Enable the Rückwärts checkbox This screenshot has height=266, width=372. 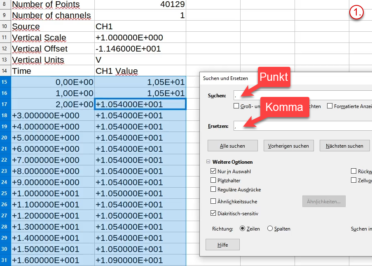pyautogui.click(x=354, y=171)
